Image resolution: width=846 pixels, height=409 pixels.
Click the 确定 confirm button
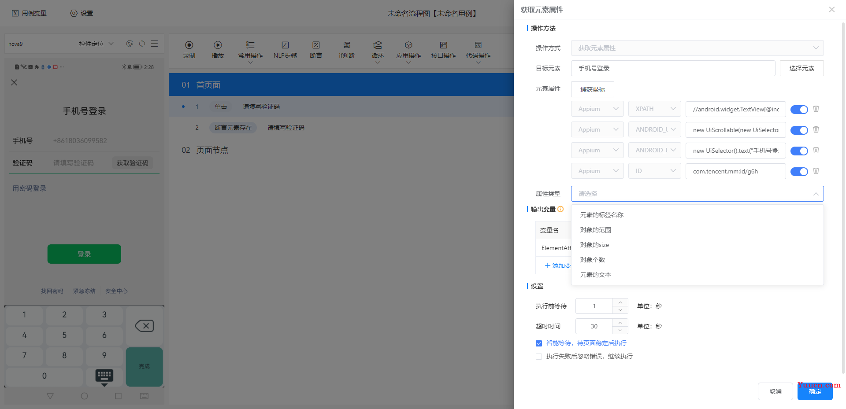click(815, 391)
